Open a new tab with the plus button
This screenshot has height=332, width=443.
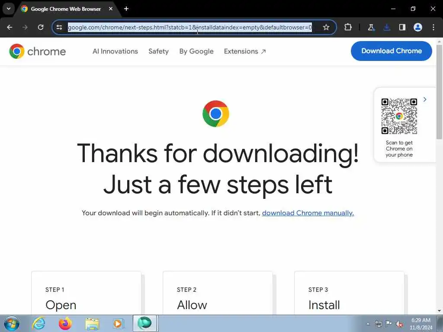click(x=126, y=9)
